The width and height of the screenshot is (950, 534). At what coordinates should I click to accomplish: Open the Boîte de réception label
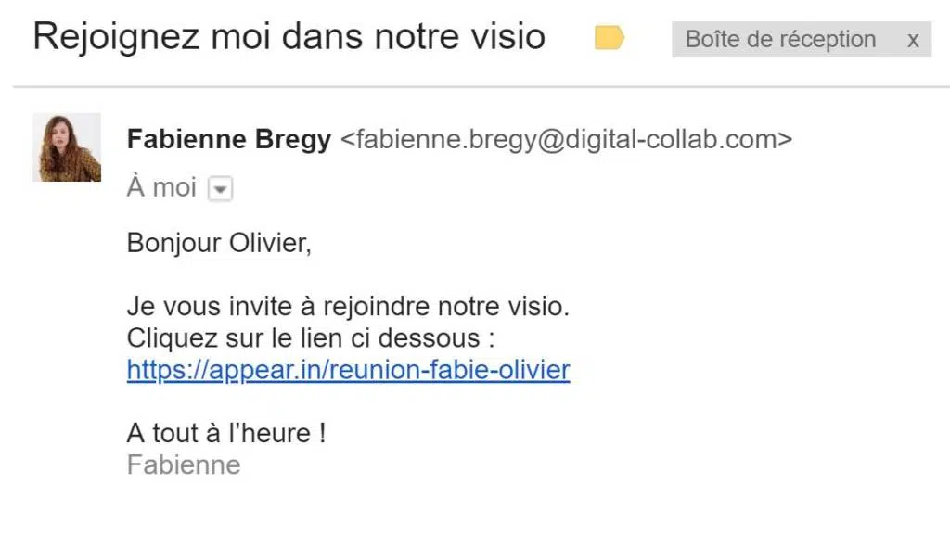click(x=780, y=39)
